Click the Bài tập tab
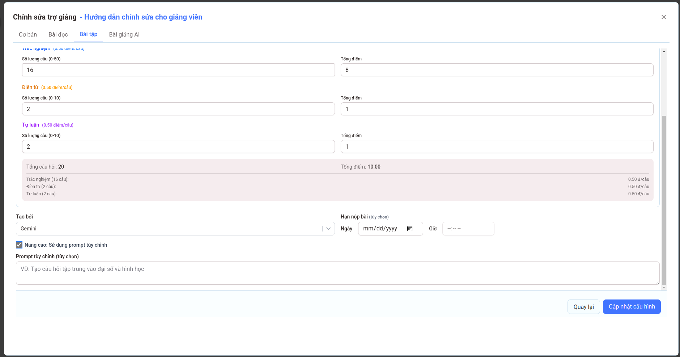This screenshot has height=357, width=680. (88, 34)
